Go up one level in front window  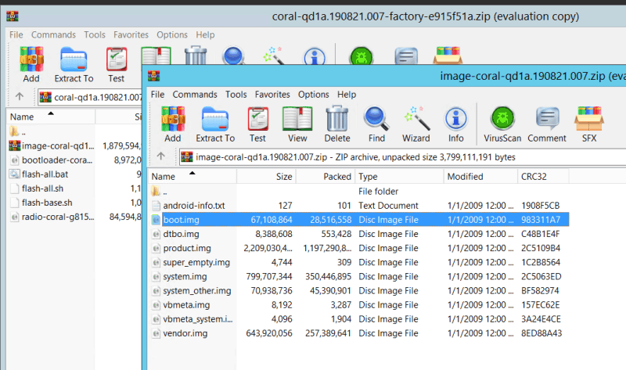pyautogui.click(x=161, y=156)
